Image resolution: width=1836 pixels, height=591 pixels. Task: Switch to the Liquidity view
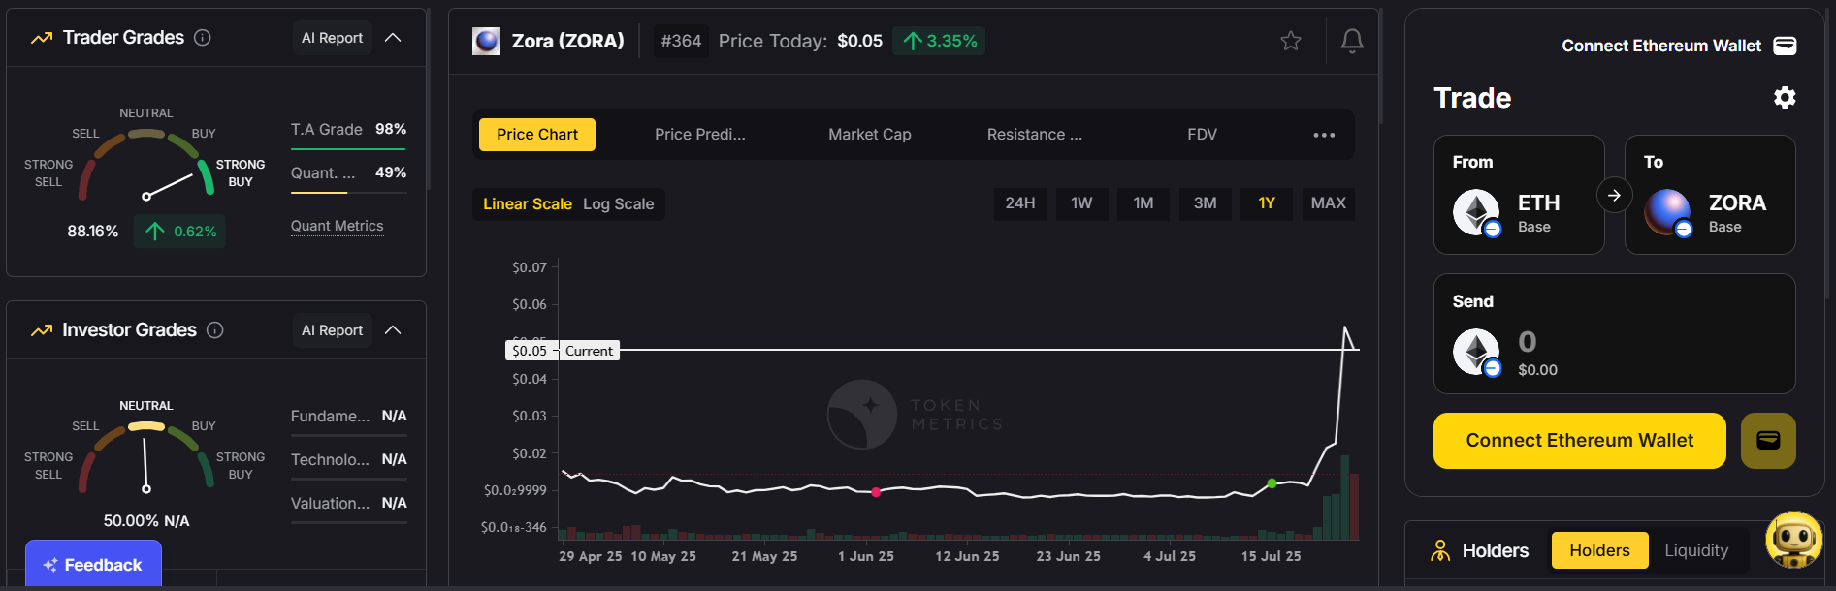1696,550
